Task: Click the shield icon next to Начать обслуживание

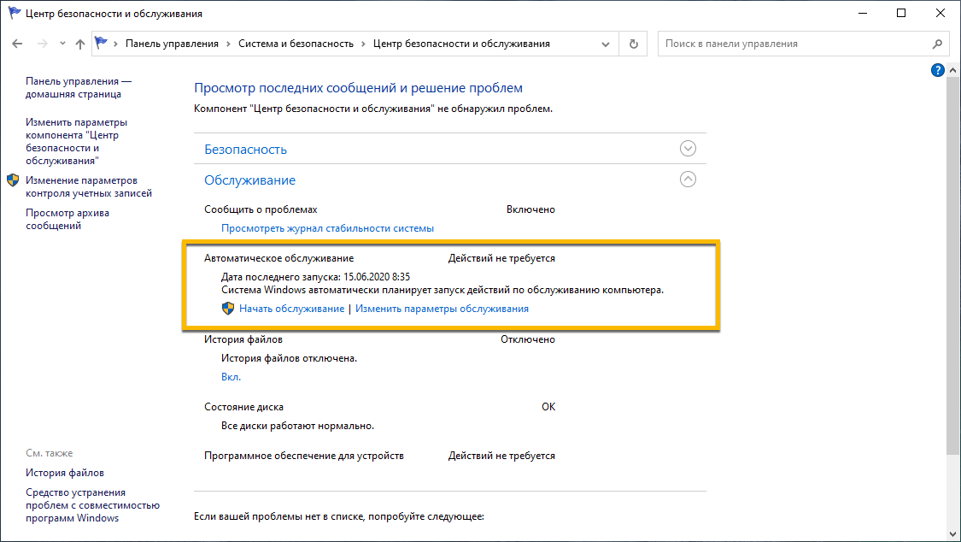Action: tap(228, 308)
